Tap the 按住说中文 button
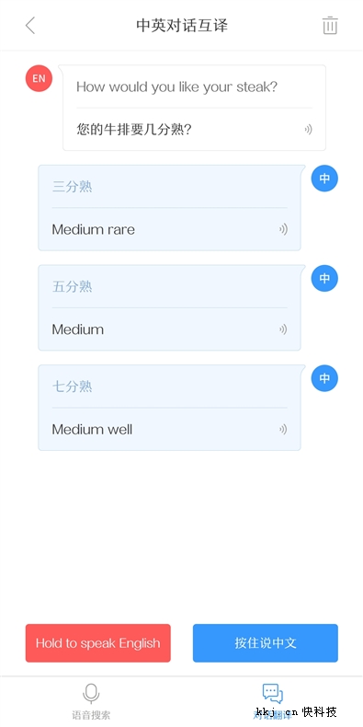Viewport: 363px width, 727px height. click(266, 643)
